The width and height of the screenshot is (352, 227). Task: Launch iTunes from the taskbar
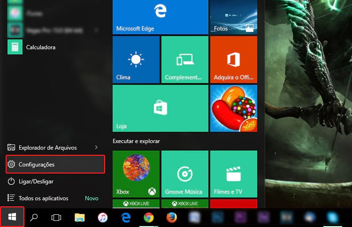pos(103,217)
